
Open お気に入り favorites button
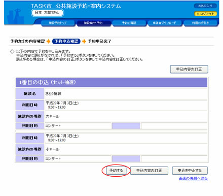205,6
